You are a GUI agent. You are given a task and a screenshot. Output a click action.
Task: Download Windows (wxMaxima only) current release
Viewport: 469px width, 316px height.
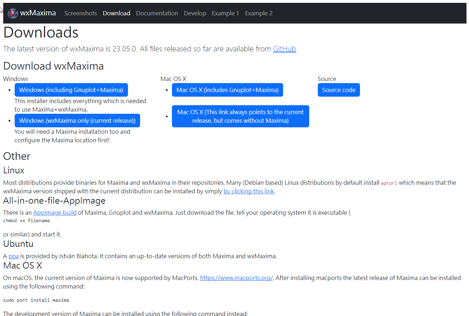pyautogui.click(x=77, y=121)
